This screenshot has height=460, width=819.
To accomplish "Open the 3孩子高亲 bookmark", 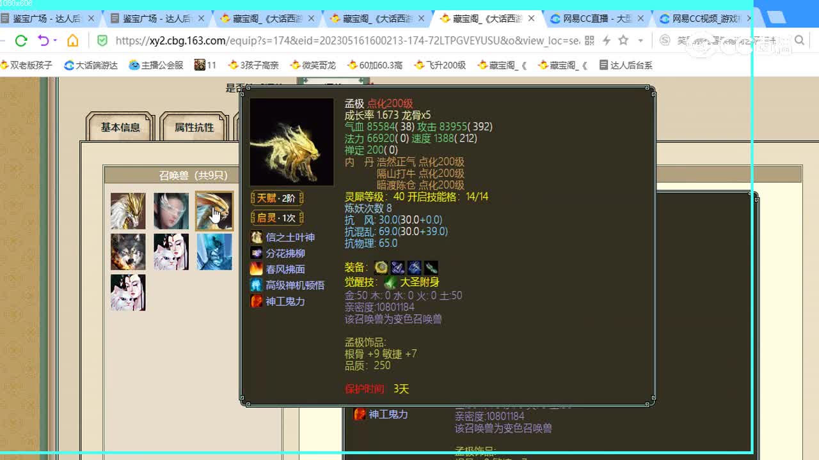I will coord(253,65).
